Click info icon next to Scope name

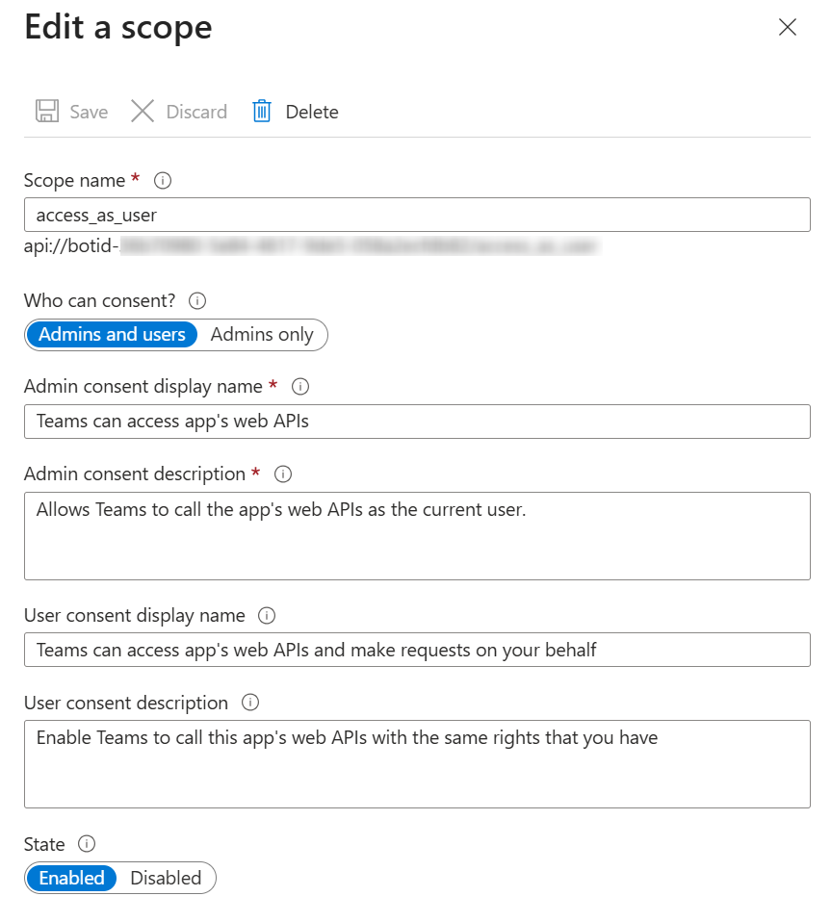click(x=163, y=181)
